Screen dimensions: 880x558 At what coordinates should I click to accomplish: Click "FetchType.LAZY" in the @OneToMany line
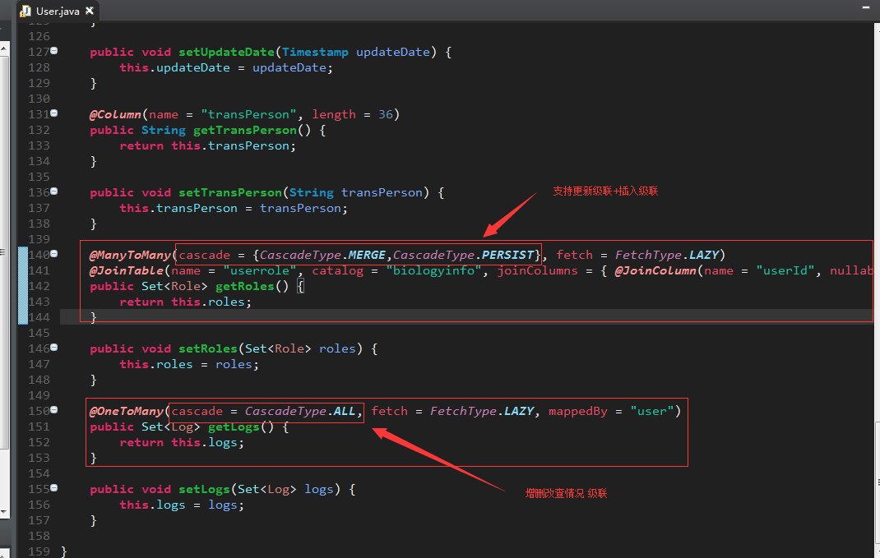click(x=482, y=412)
